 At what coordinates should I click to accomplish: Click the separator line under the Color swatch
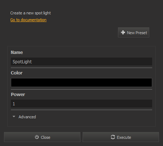[x=81, y=90]
